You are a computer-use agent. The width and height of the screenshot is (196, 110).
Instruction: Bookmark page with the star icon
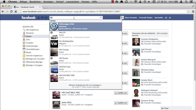click(x=188, y=11)
